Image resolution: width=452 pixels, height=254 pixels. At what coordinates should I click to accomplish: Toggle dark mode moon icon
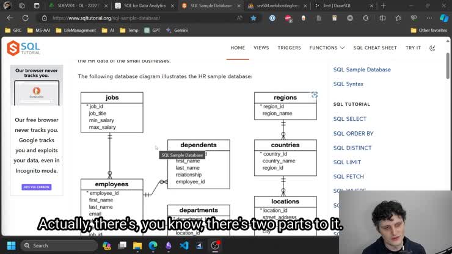(432, 48)
